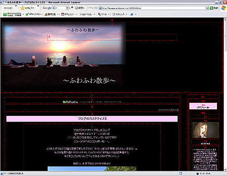The image size is (227, 176).
Task: Click the Favorites star icon
Action: [22, 8]
